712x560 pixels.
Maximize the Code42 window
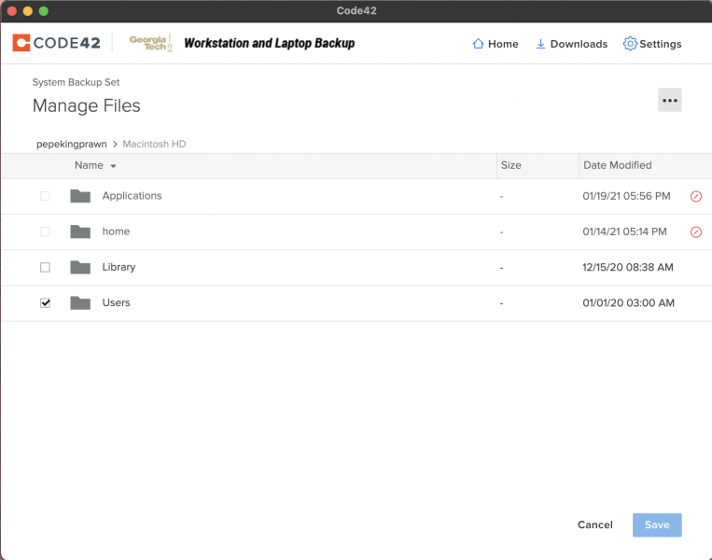pos(44,11)
